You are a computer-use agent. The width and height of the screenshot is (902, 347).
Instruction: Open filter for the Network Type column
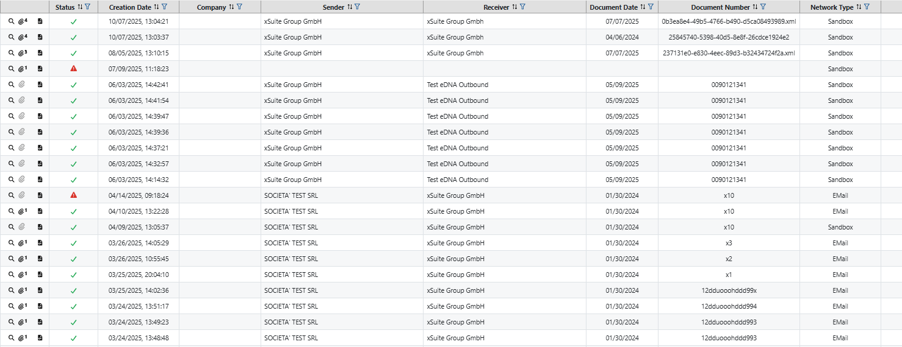(867, 7)
